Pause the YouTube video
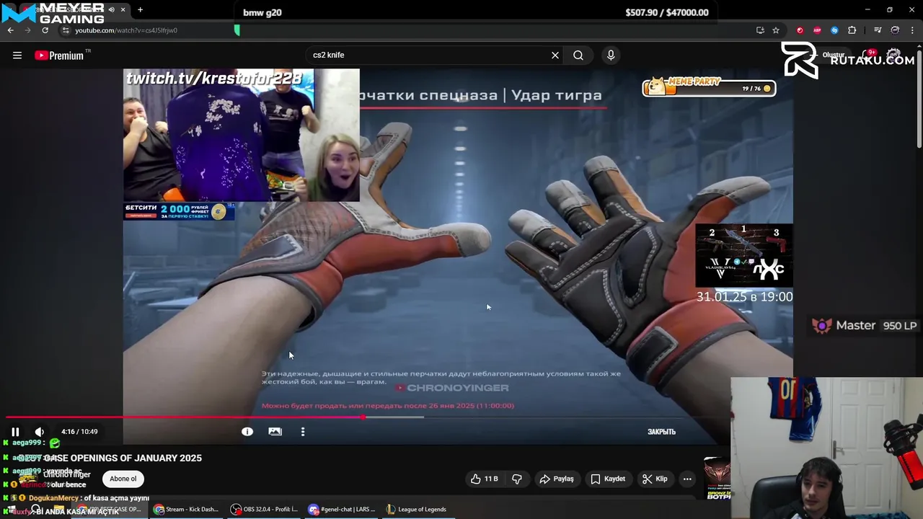The image size is (923, 519). tap(15, 432)
